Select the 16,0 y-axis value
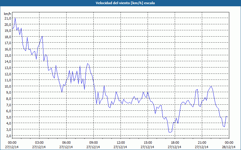 click(x=8, y=49)
